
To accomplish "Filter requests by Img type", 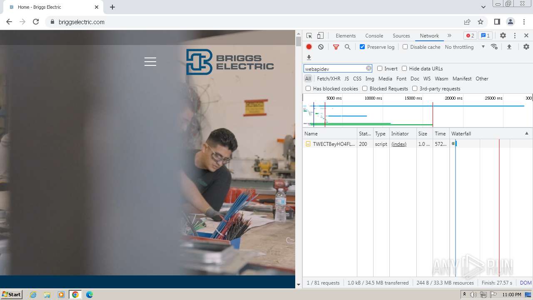I will (x=370, y=78).
